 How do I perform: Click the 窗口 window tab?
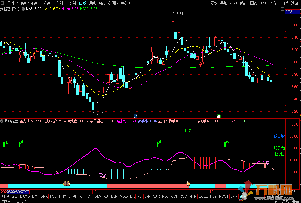click(x=14, y=196)
